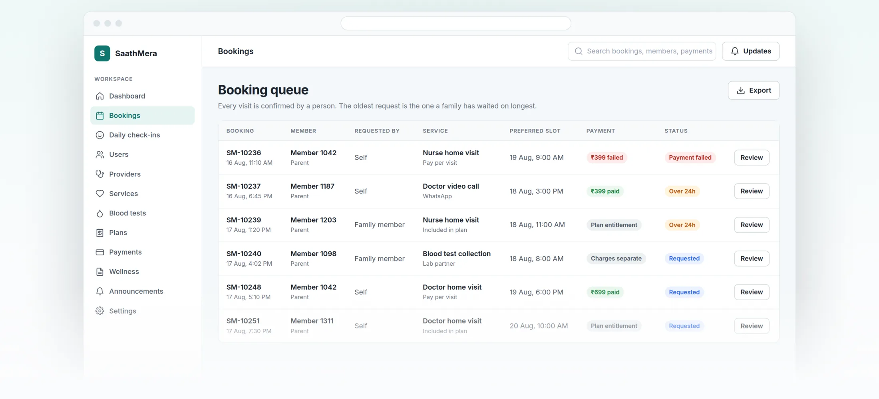
Task: Open the Updates panel
Action: (751, 51)
